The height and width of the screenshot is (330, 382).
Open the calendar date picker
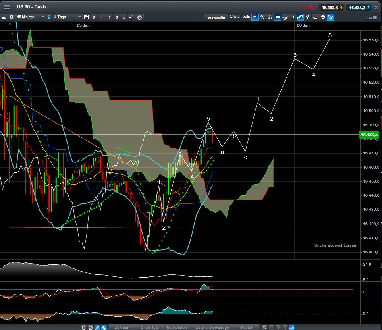86,17
